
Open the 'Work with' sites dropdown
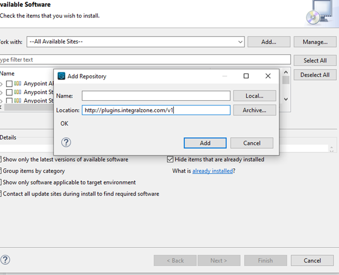[x=240, y=42]
